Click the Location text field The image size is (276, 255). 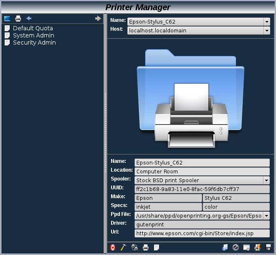202,171
